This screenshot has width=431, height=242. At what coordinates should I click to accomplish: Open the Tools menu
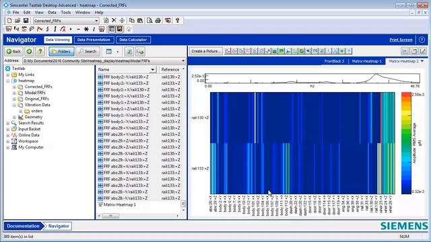66,12
